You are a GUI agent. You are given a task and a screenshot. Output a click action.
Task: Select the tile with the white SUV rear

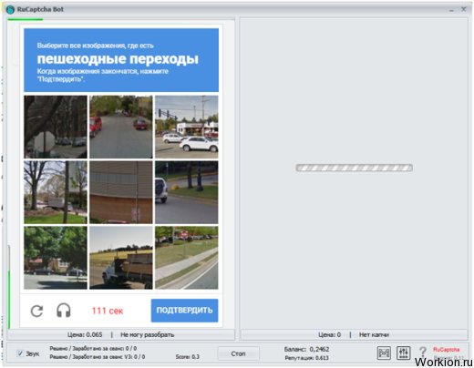click(x=187, y=192)
